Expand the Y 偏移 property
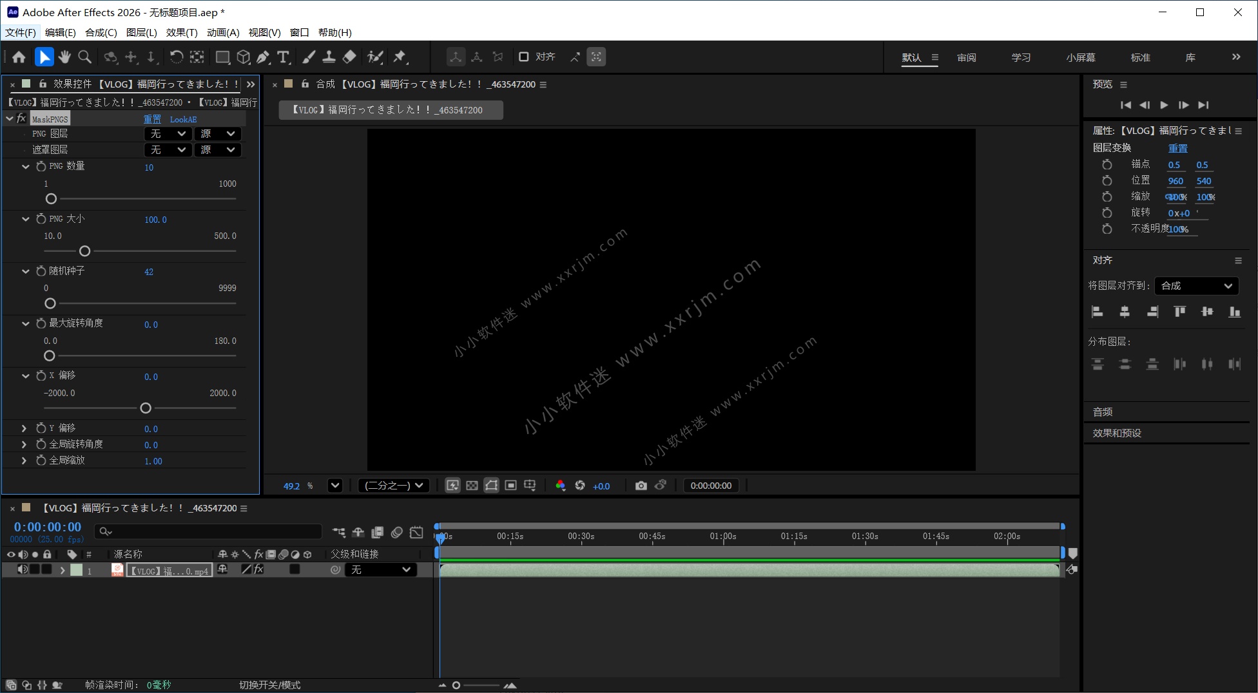This screenshot has width=1258, height=693. pos(24,428)
